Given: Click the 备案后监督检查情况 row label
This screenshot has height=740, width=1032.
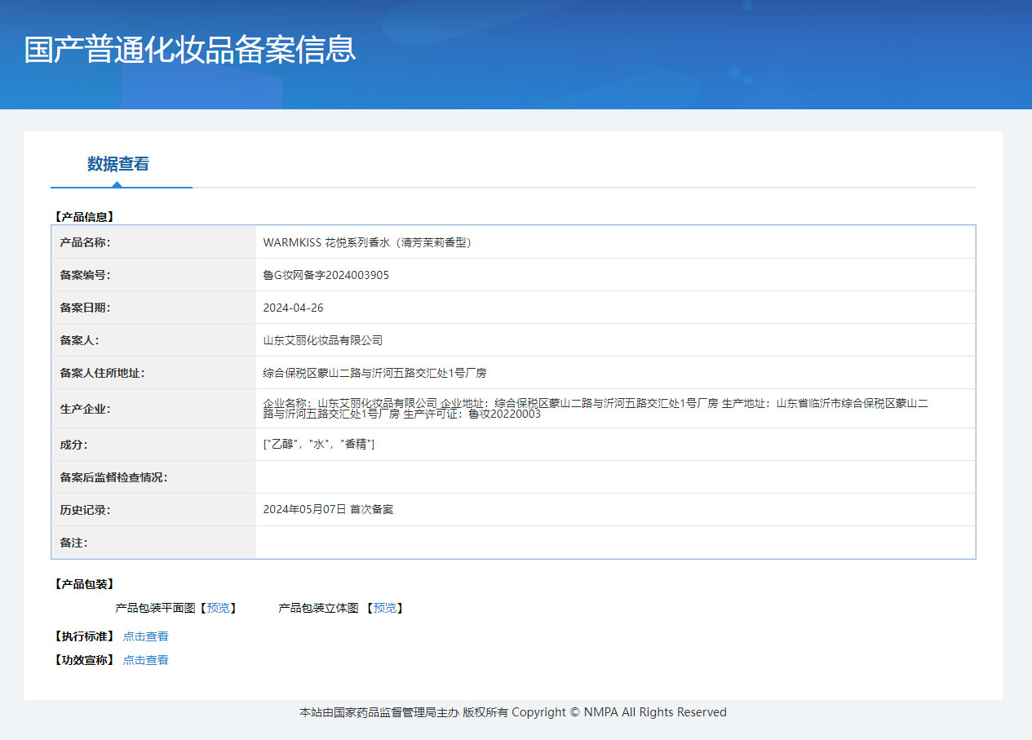Looking at the screenshot, I should 113,477.
